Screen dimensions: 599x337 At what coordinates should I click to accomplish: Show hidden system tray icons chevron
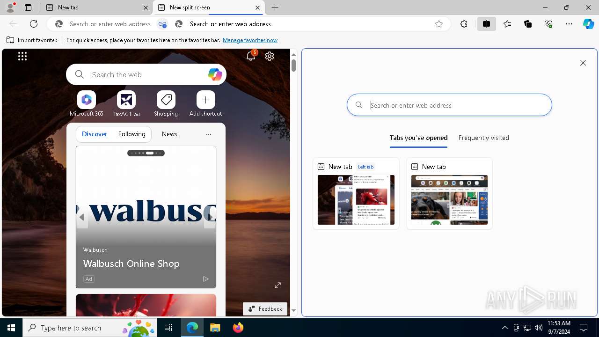coord(504,328)
